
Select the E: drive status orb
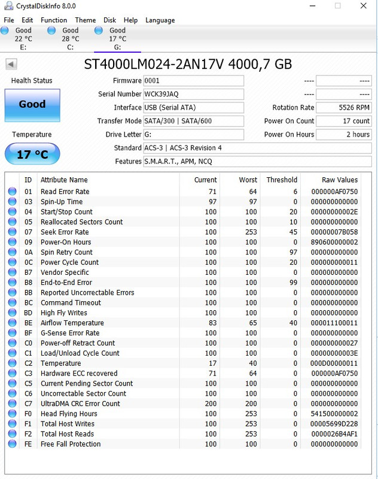[5, 31]
